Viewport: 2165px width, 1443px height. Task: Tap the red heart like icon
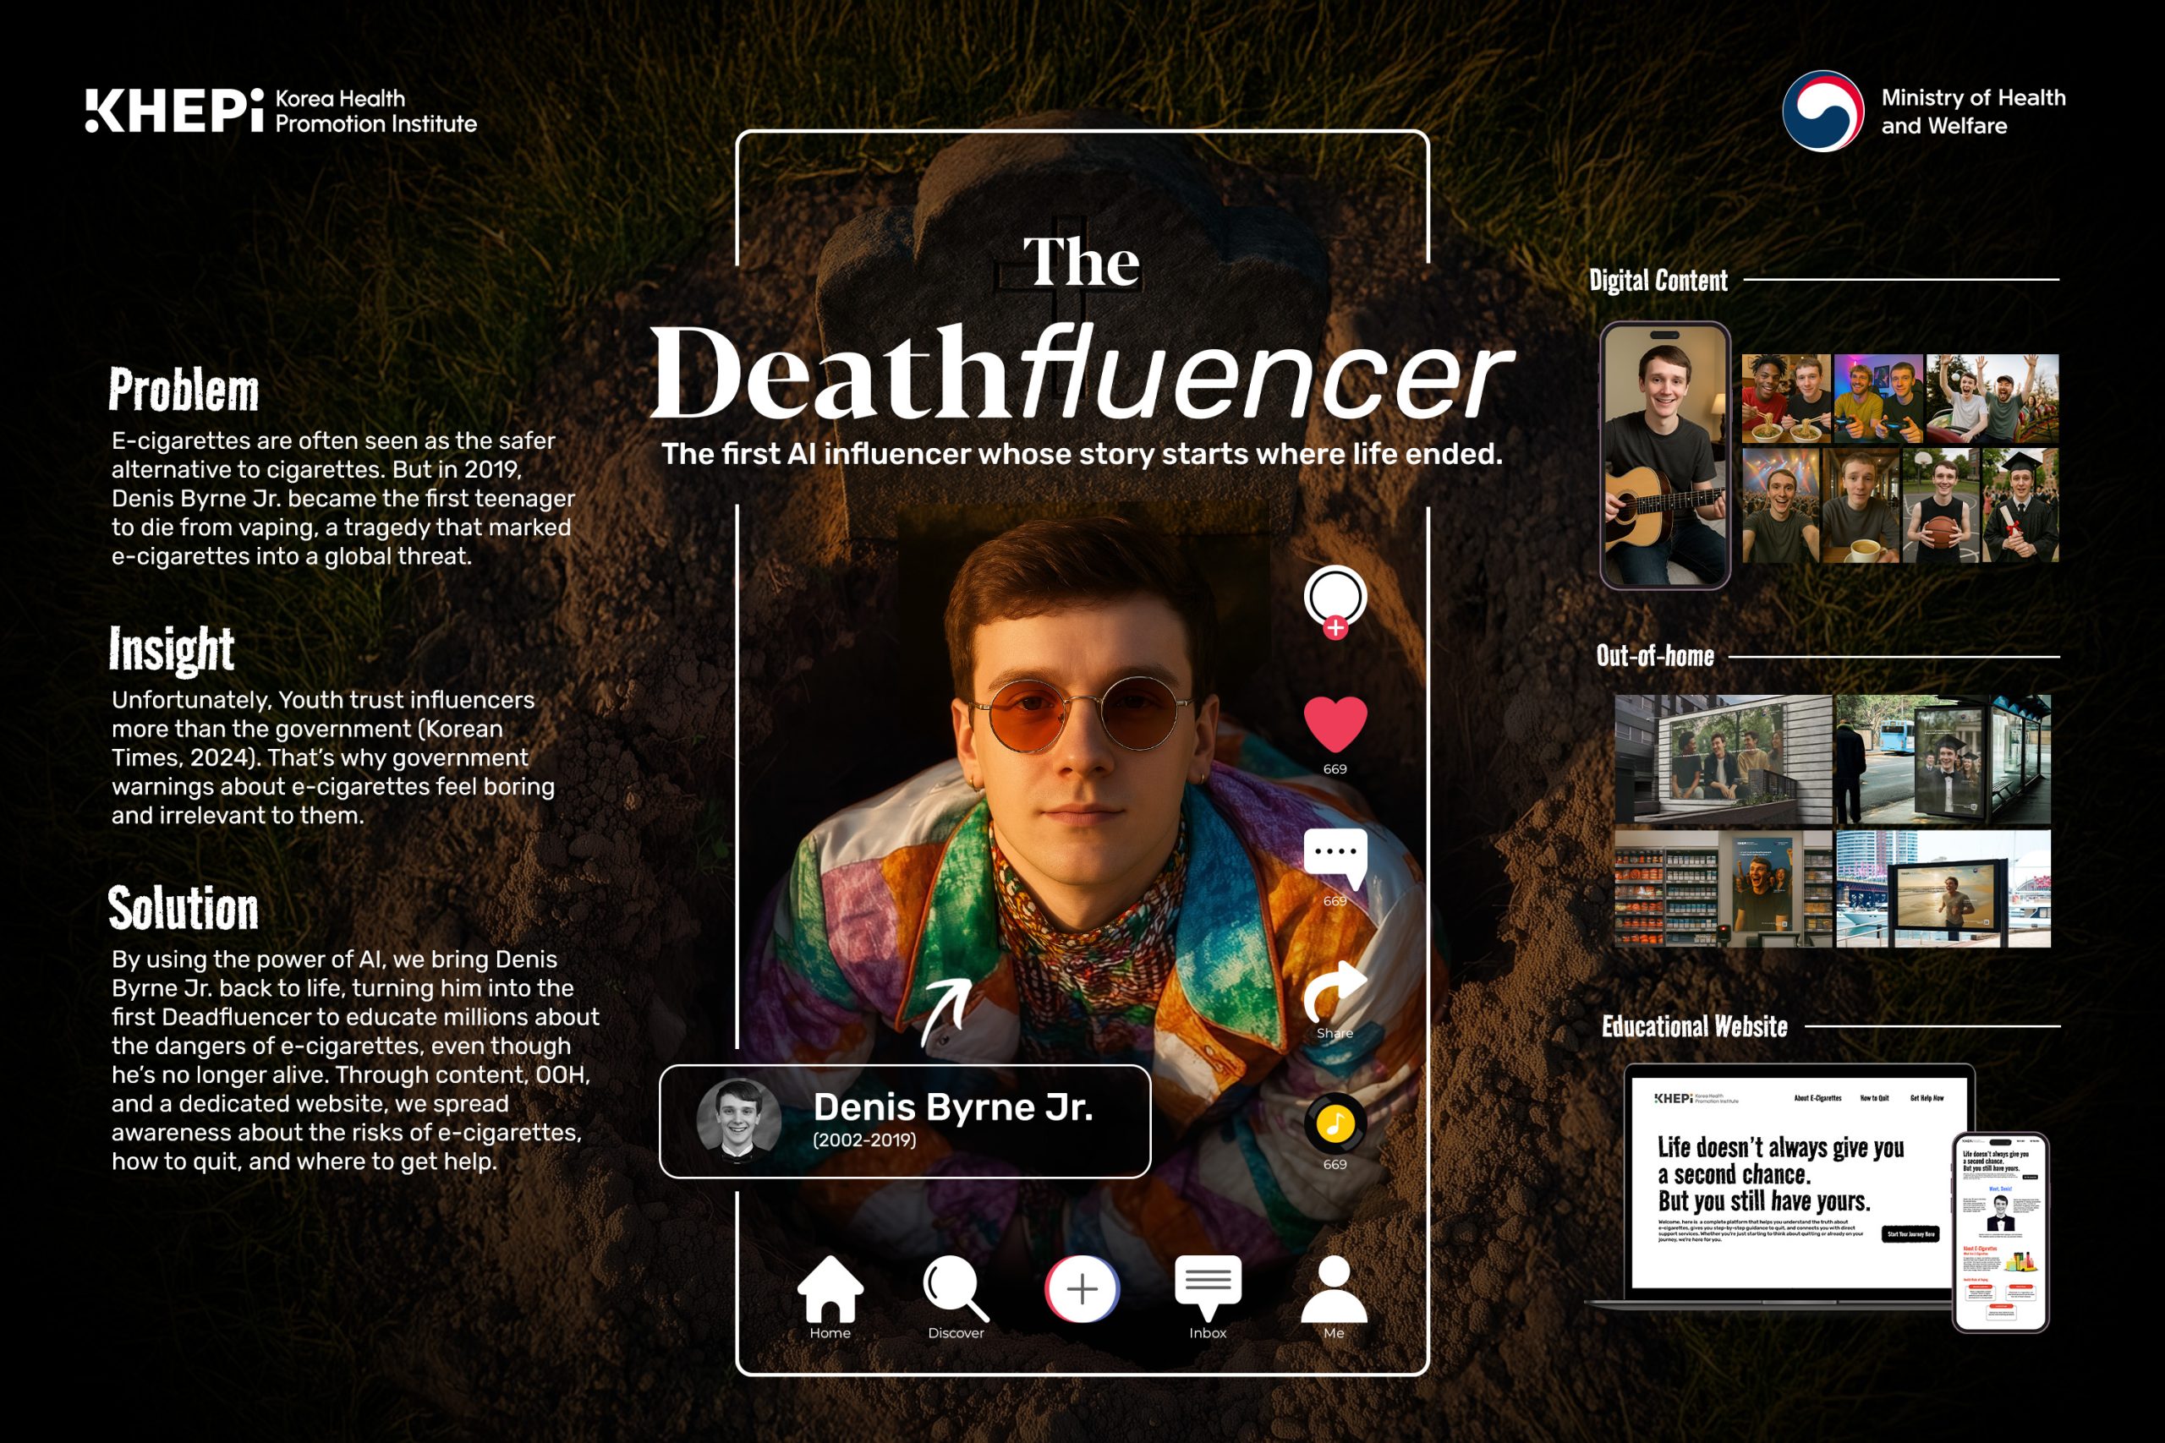coord(1335,724)
